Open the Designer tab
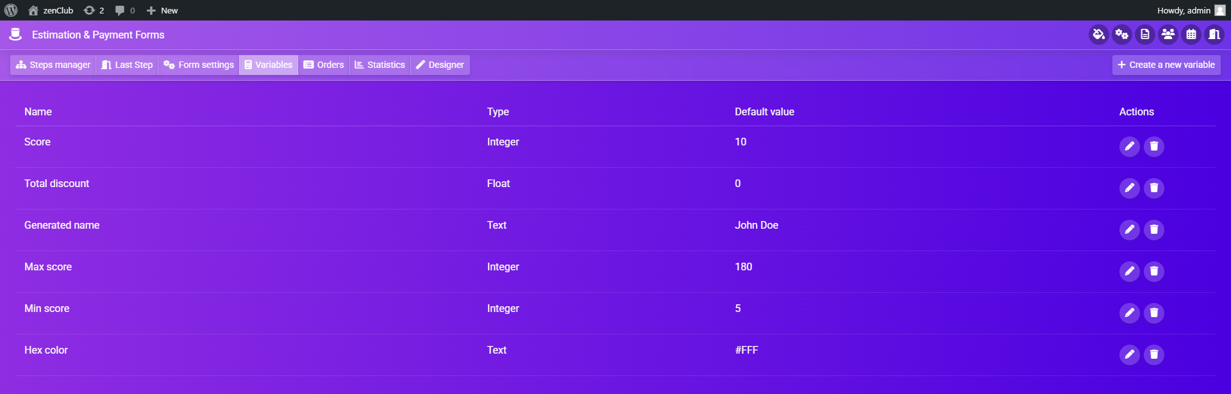 (x=440, y=65)
